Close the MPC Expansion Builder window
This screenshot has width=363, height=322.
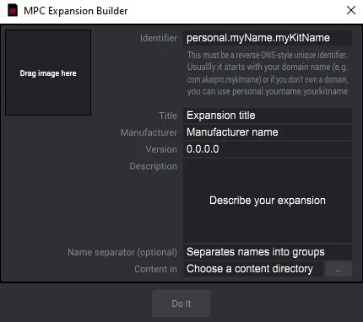351,11
